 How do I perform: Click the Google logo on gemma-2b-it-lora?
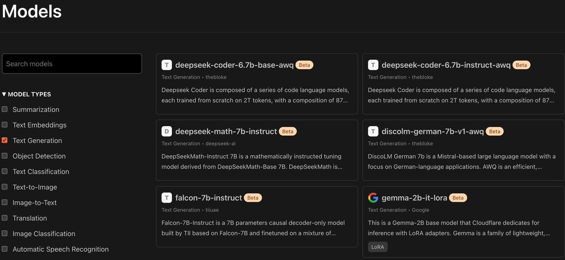(373, 198)
